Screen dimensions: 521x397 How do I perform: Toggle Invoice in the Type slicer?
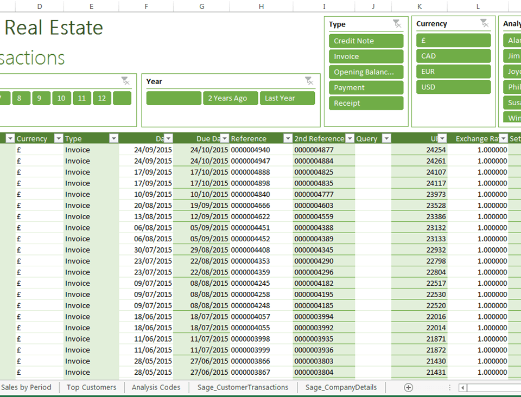tap(366, 56)
